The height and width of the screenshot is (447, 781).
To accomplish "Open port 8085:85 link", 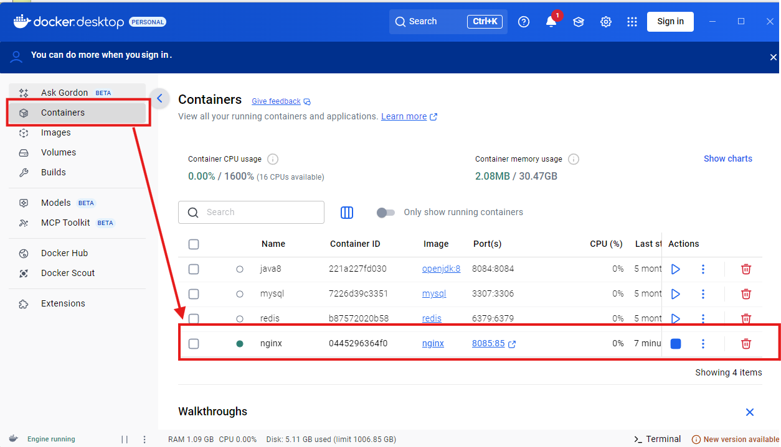I will click(x=488, y=343).
